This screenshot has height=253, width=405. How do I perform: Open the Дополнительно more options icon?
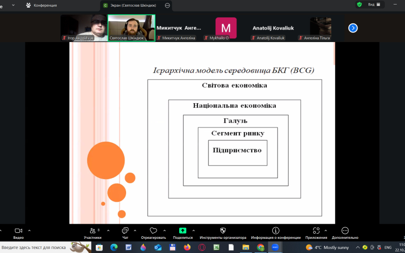pyautogui.click(x=345, y=231)
